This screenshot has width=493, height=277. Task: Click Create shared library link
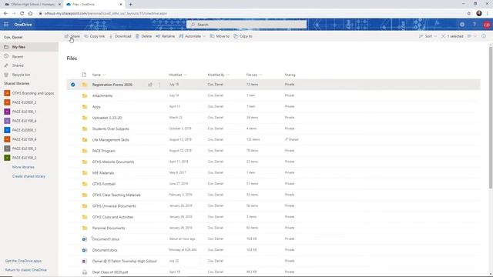point(29,176)
